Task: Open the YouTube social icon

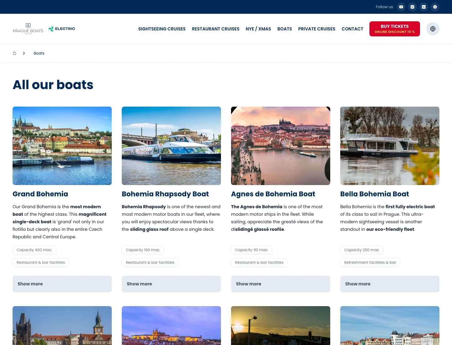Action: [x=401, y=7]
